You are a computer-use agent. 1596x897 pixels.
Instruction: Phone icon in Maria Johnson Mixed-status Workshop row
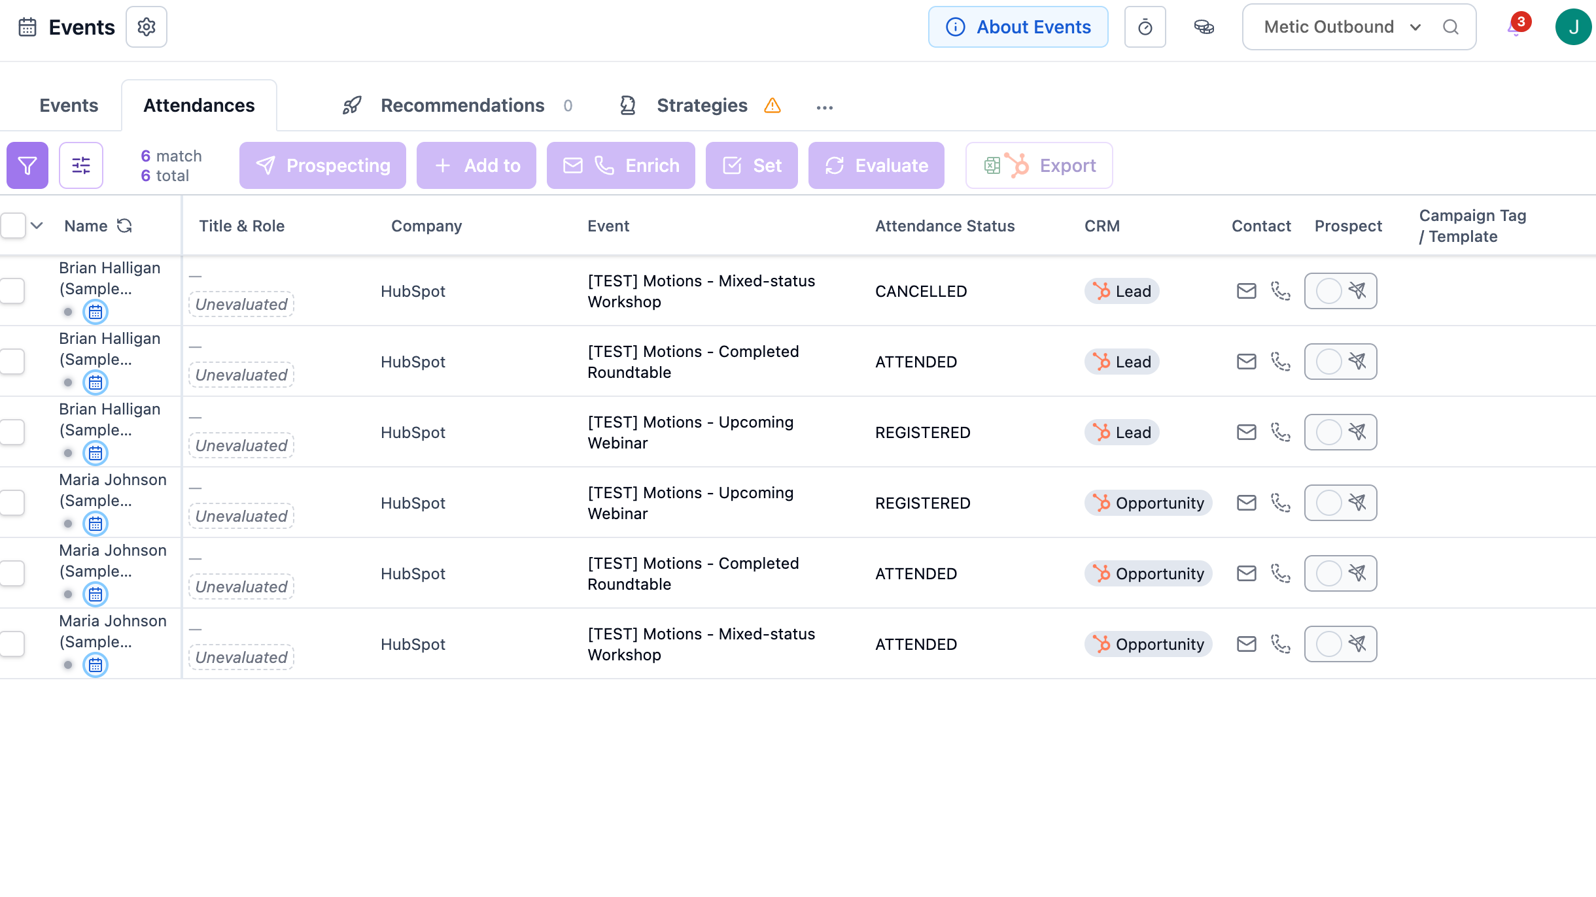coord(1280,644)
